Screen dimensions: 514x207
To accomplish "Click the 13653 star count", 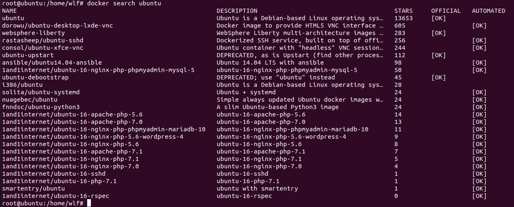I will (403, 19).
